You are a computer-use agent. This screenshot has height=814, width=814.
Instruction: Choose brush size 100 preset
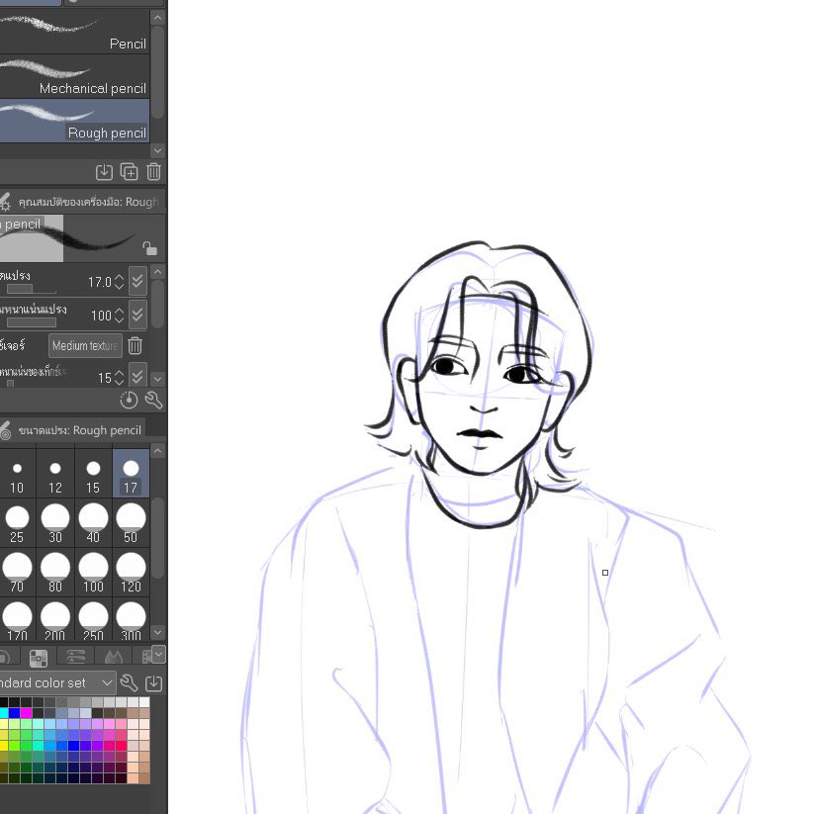click(93, 572)
